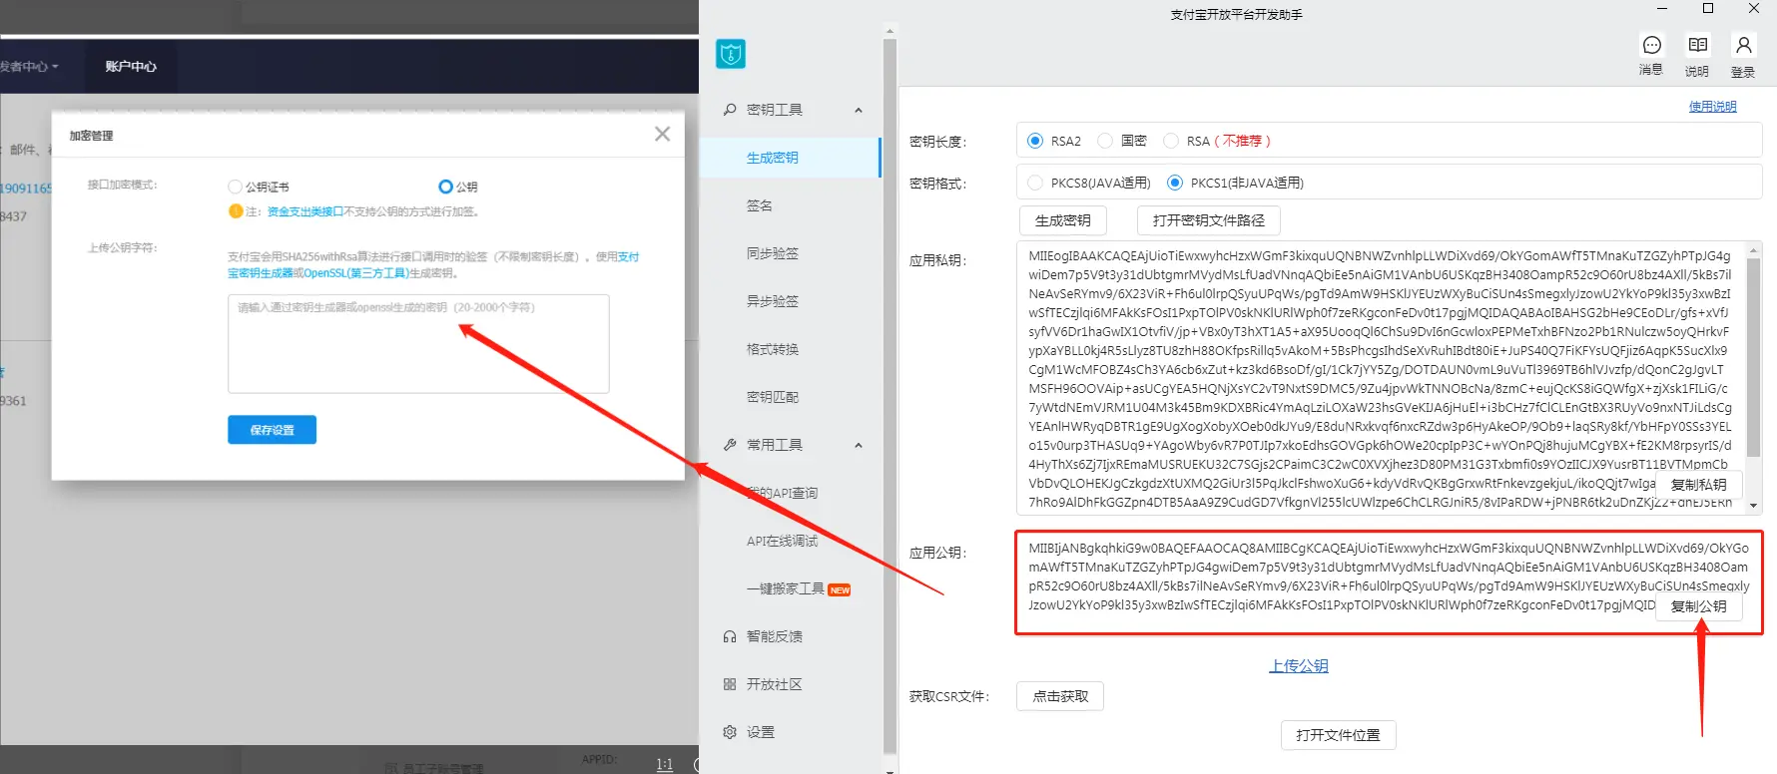Open the 说明 documentation book icon
The width and height of the screenshot is (1777, 774).
[1697, 46]
